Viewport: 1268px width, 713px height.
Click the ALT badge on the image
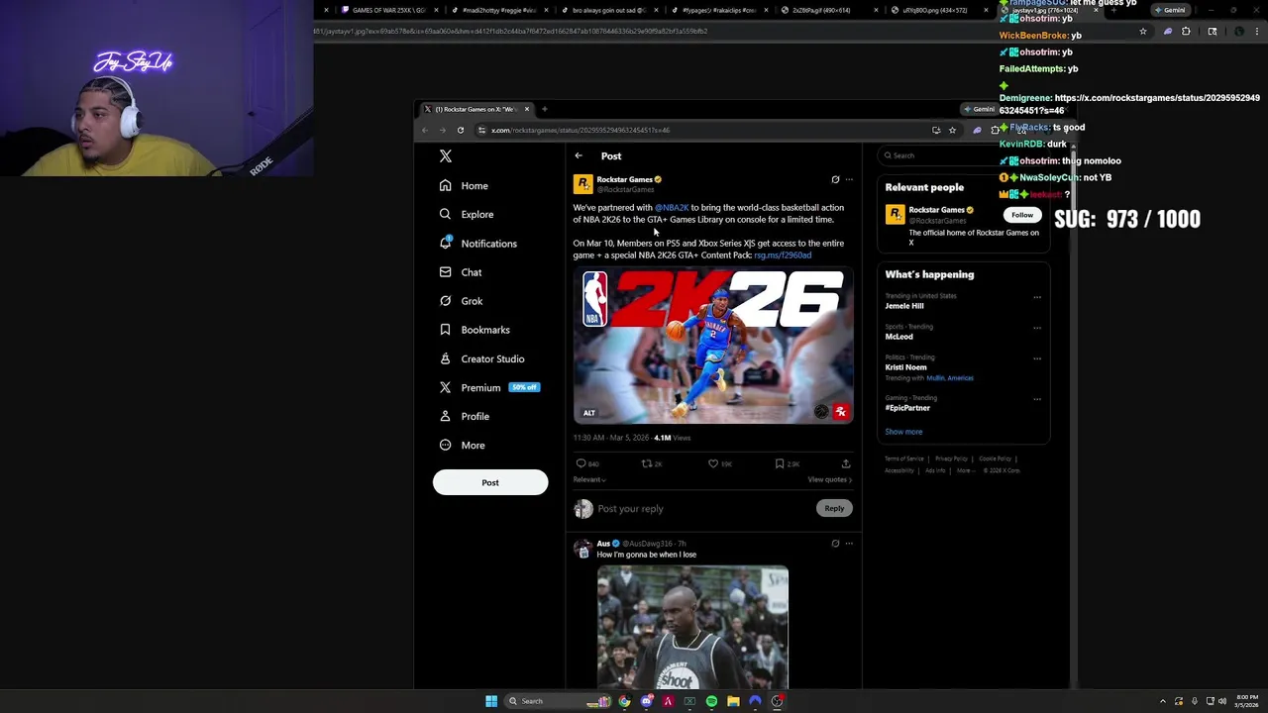click(589, 413)
